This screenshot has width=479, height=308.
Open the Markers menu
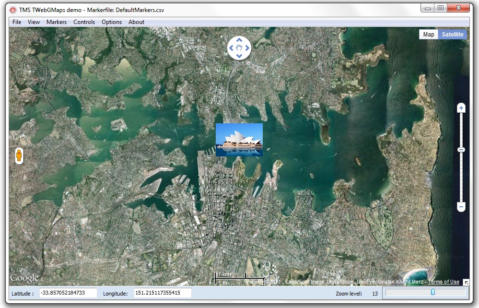tap(57, 22)
